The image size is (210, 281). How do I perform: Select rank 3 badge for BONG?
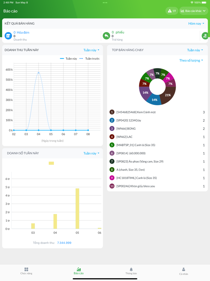(x=112, y=129)
